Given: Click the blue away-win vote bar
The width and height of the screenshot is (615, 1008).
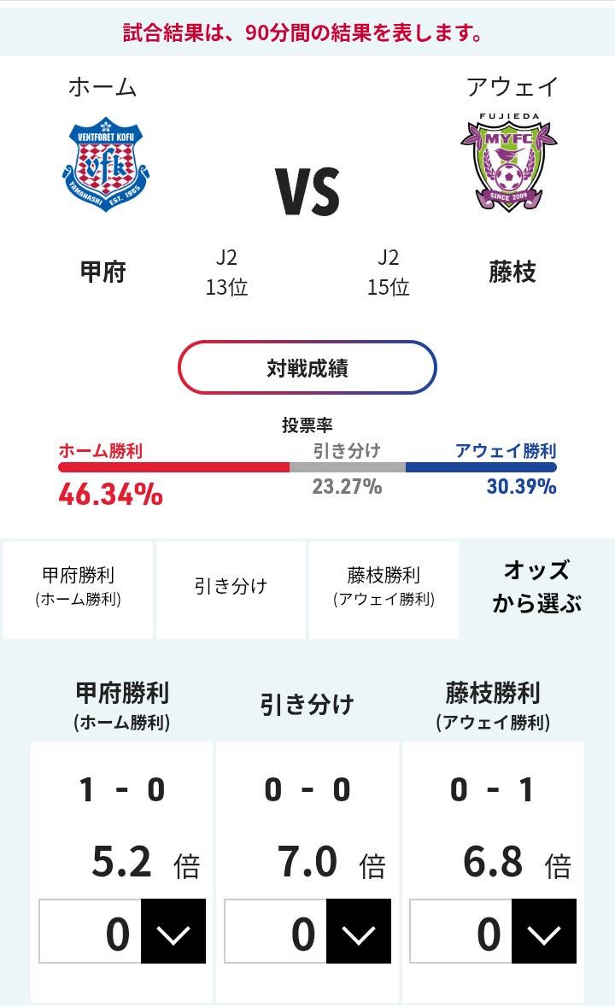Looking at the screenshot, I should [481, 467].
